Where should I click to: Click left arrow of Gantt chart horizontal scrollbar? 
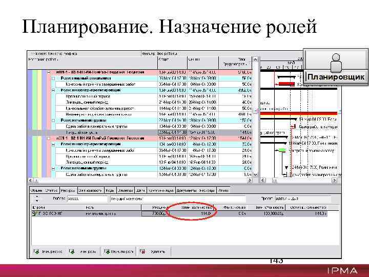coord(263,181)
